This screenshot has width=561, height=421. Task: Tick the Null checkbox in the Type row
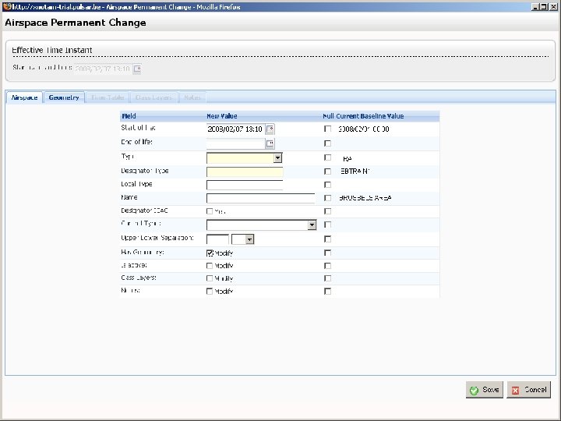point(327,157)
